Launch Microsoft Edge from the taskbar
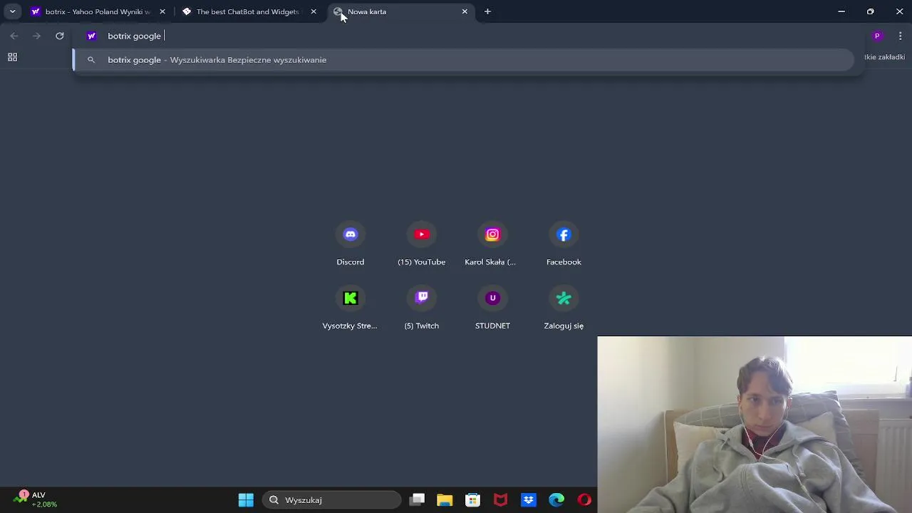Viewport: 912px width, 513px height. tap(556, 500)
